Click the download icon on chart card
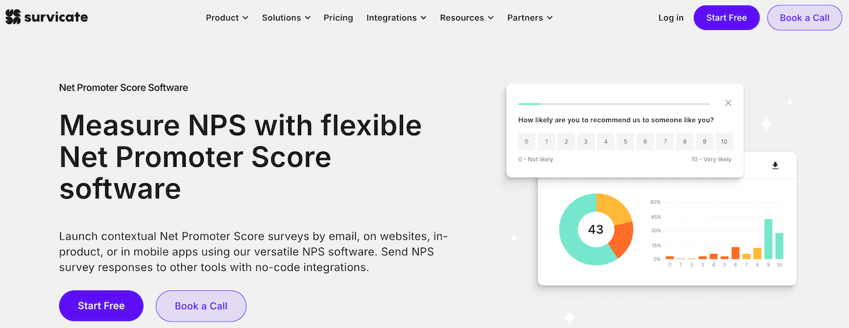The width and height of the screenshot is (849, 328). pos(775,166)
